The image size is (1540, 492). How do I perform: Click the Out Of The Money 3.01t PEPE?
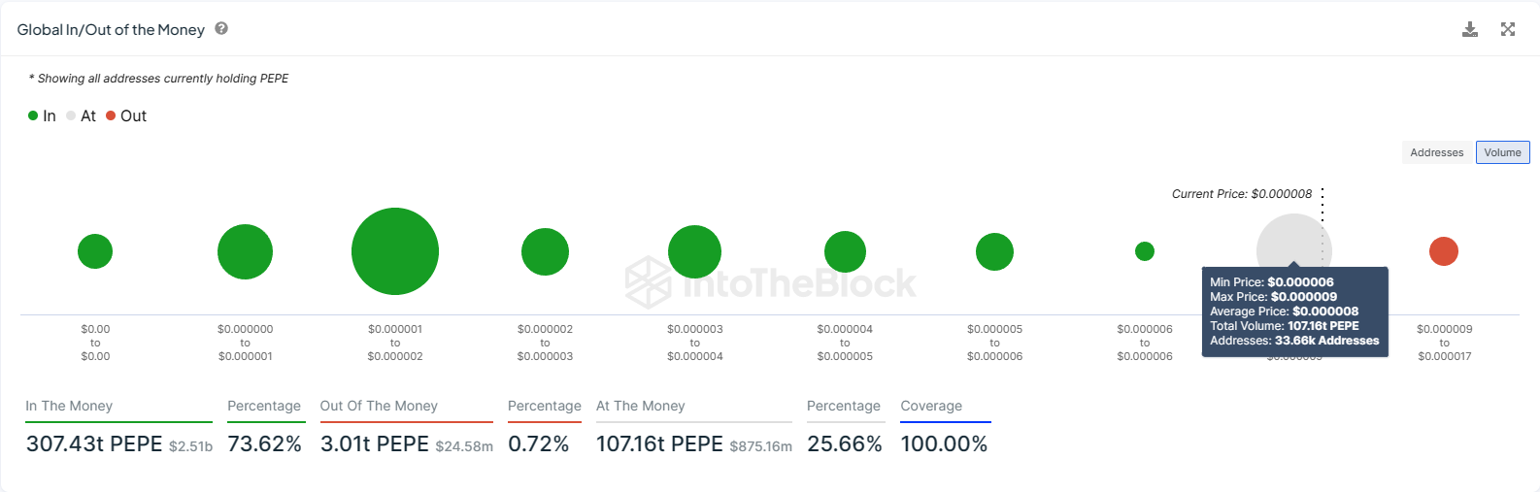click(375, 444)
